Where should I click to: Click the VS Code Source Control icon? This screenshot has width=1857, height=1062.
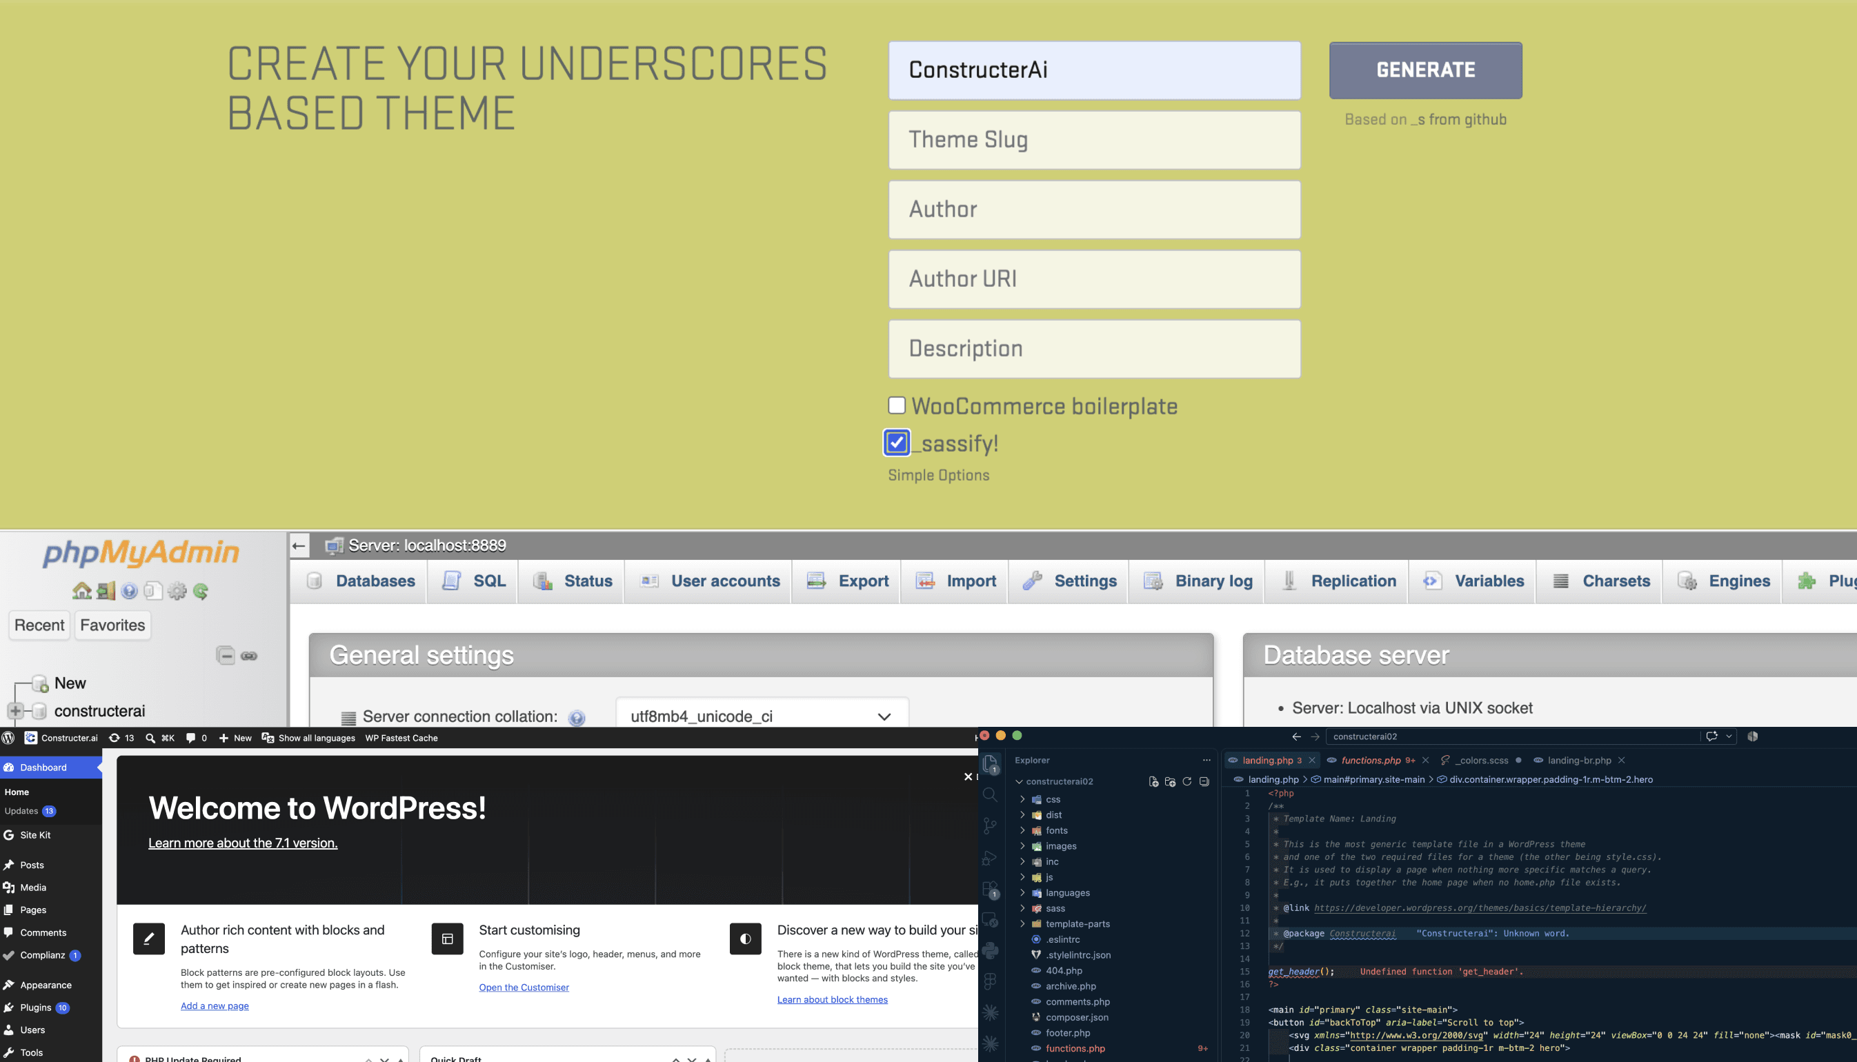[990, 825]
